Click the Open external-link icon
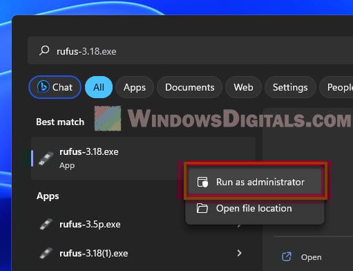 pyautogui.click(x=287, y=256)
